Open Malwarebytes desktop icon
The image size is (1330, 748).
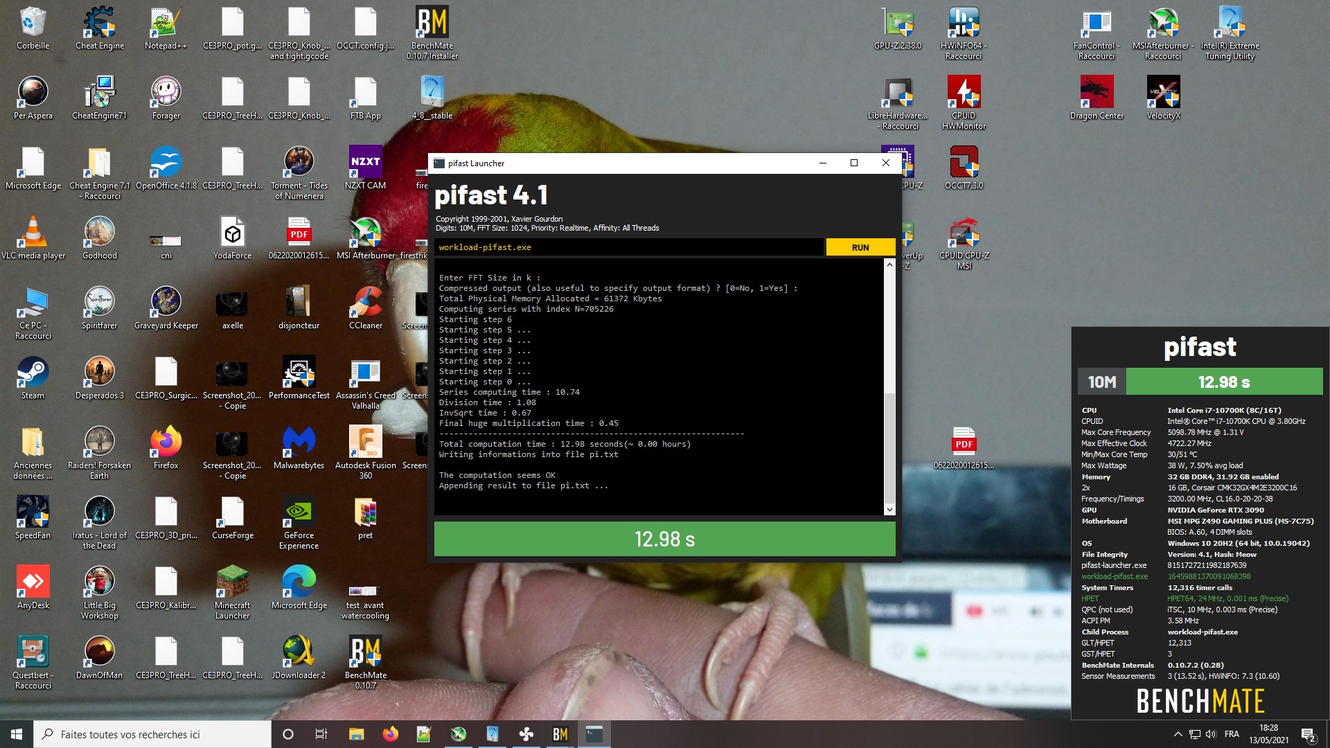point(299,448)
